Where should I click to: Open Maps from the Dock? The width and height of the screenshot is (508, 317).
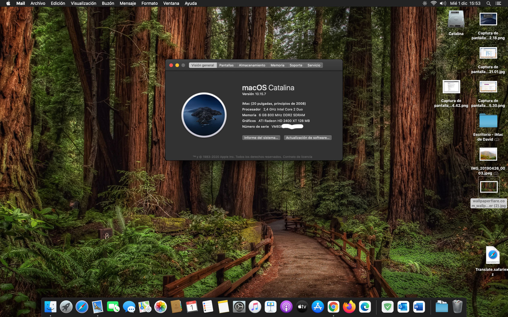tap(145, 307)
